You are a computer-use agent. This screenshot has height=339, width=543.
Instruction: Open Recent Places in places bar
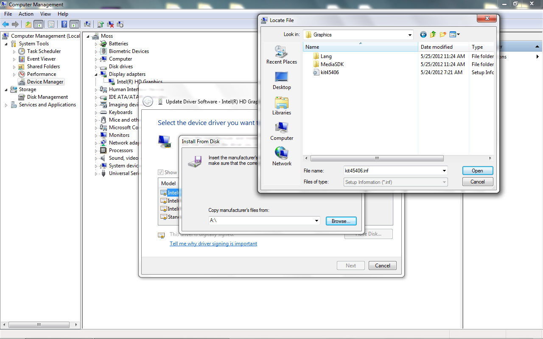(x=282, y=55)
